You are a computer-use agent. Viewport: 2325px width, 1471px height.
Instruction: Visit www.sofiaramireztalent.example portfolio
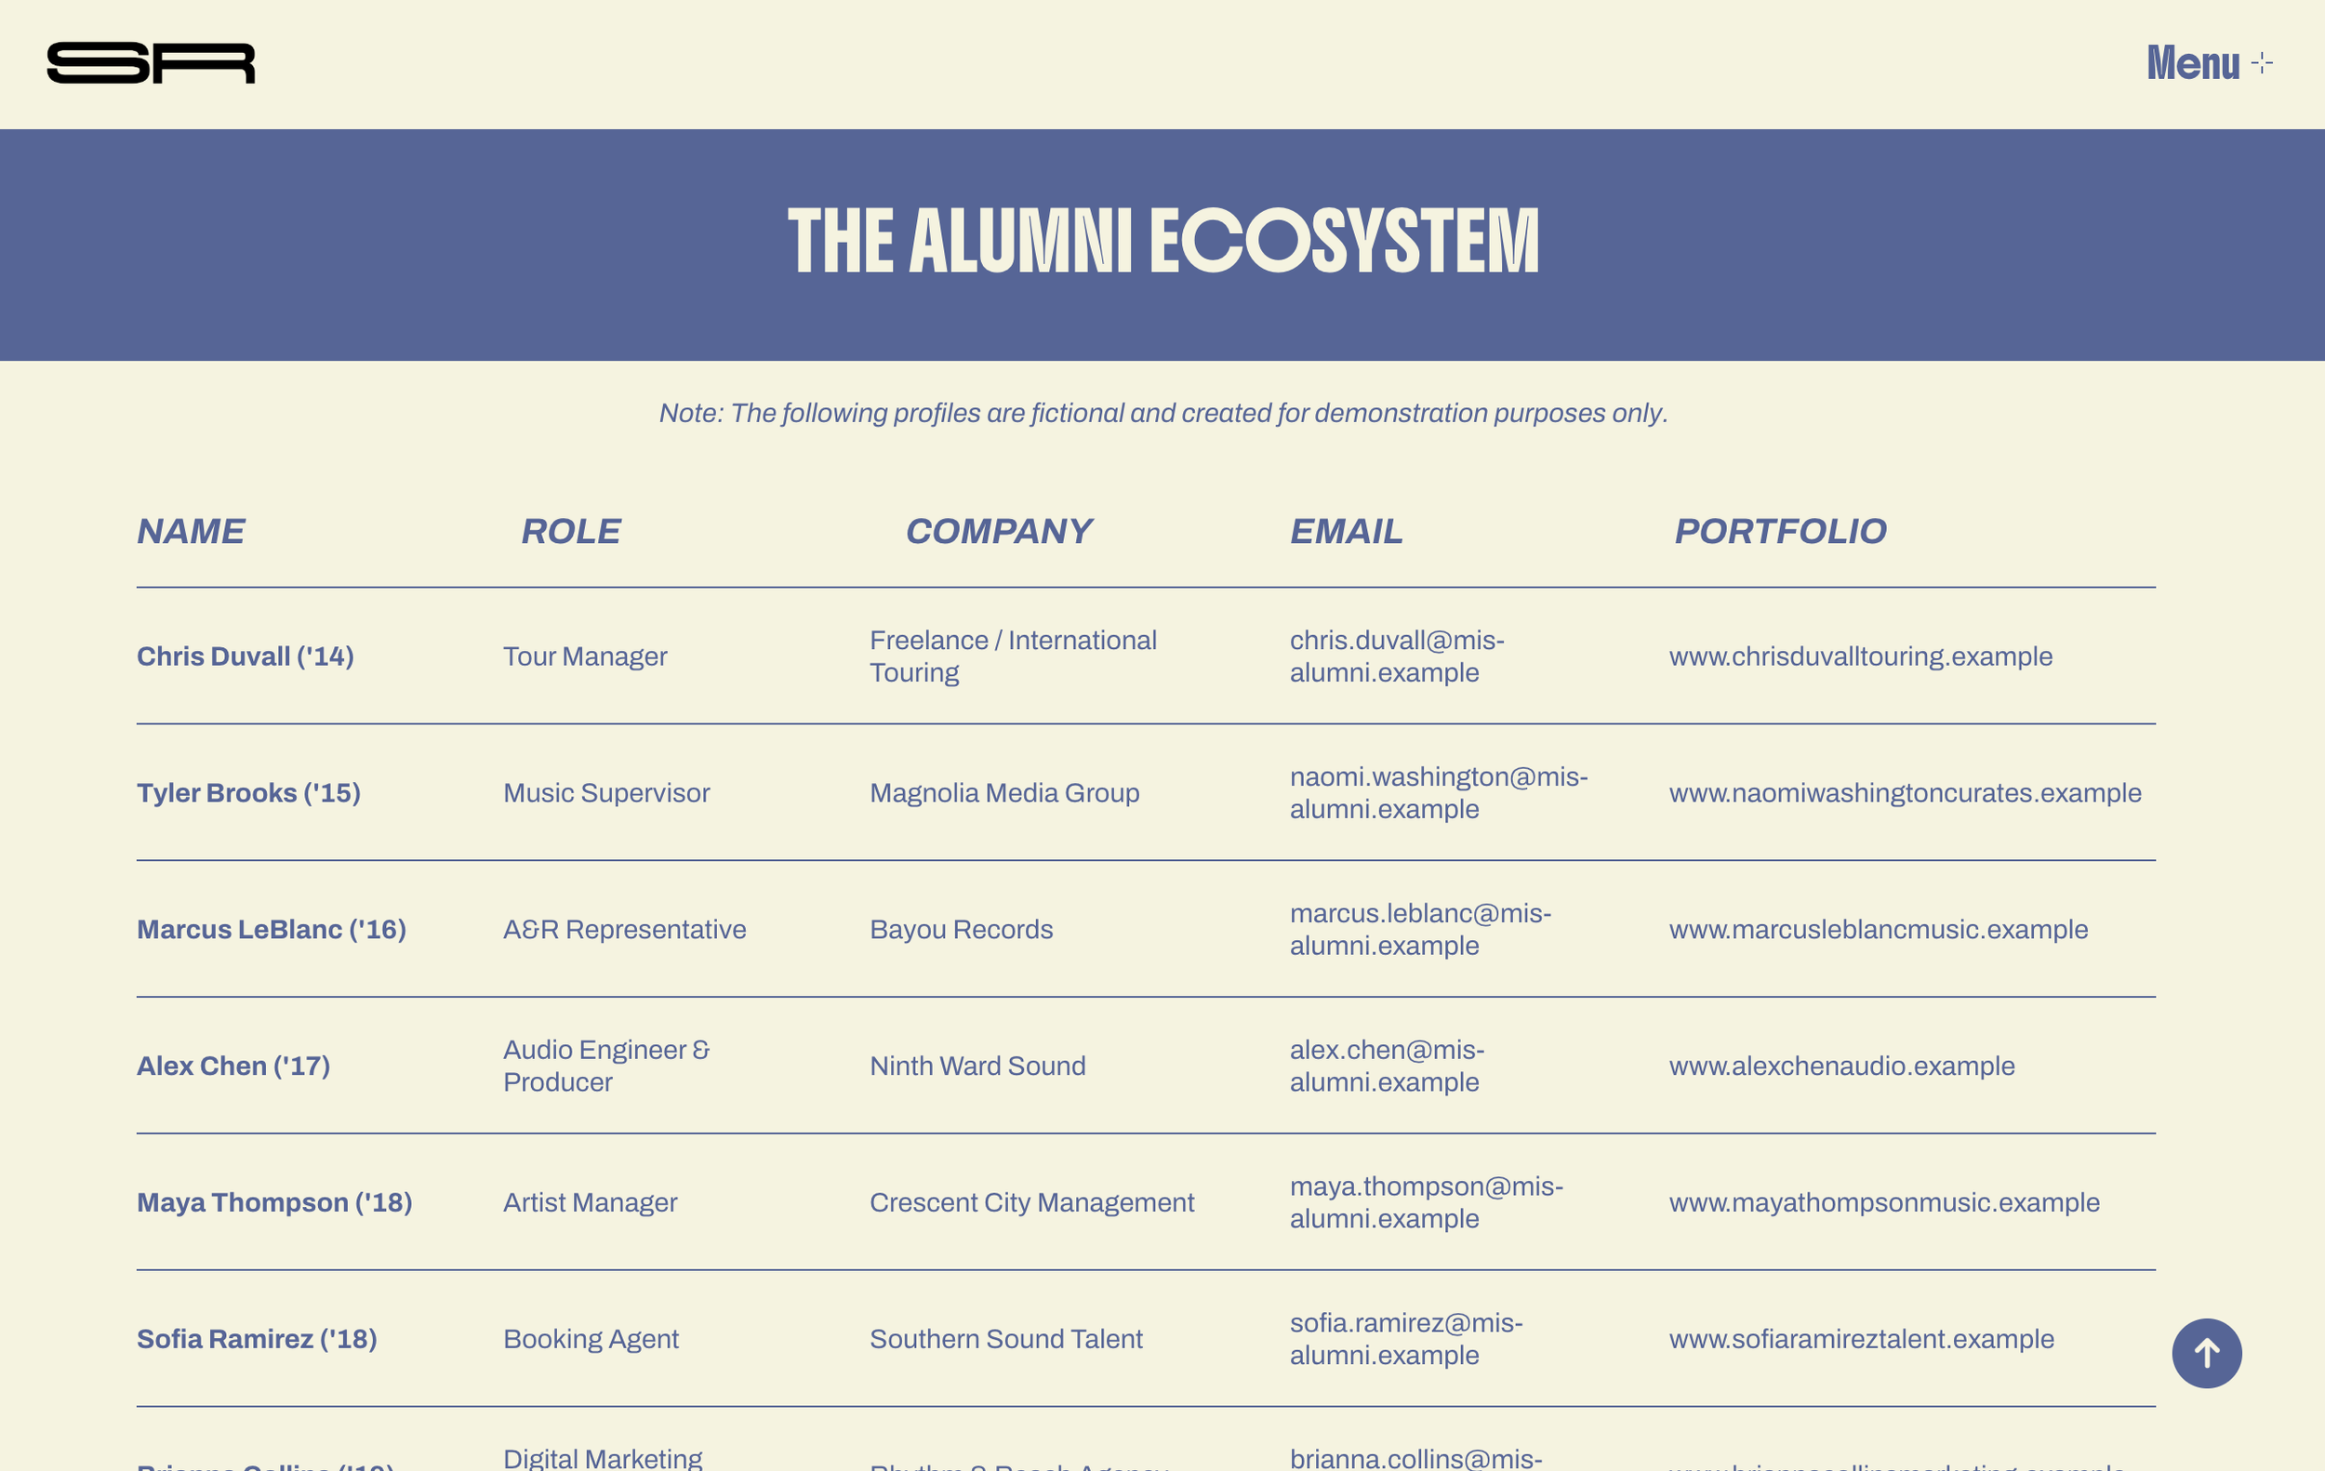pos(1861,1339)
